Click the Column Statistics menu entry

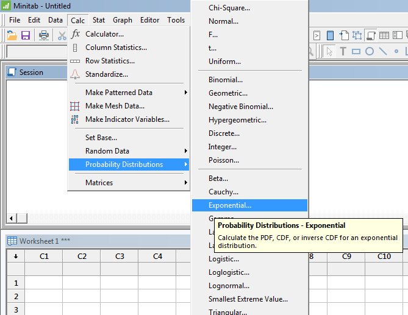pos(116,48)
